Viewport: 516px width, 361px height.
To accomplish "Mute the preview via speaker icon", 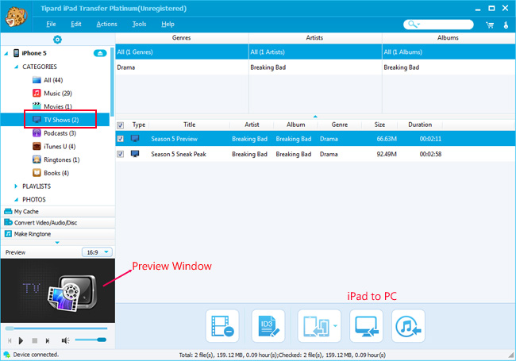I will 65,340.
